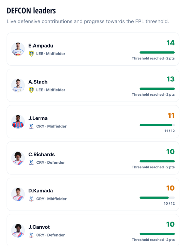This screenshot has width=184, height=246.
Task: Click J.Lerma's player photo
Action: 18,122
